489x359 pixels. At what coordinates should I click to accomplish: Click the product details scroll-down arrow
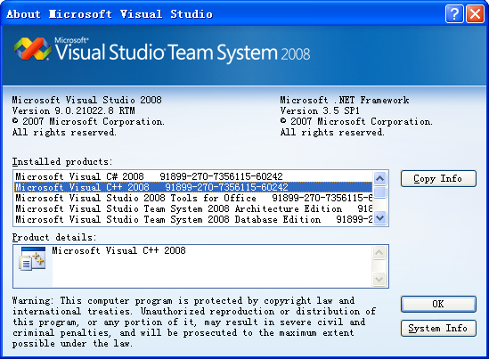click(379, 279)
